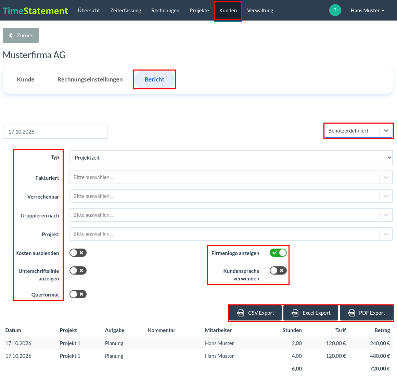The width and height of the screenshot is (397, 378).
Task: Open the Projekt filter dropdown
Action: click(231, 234)
